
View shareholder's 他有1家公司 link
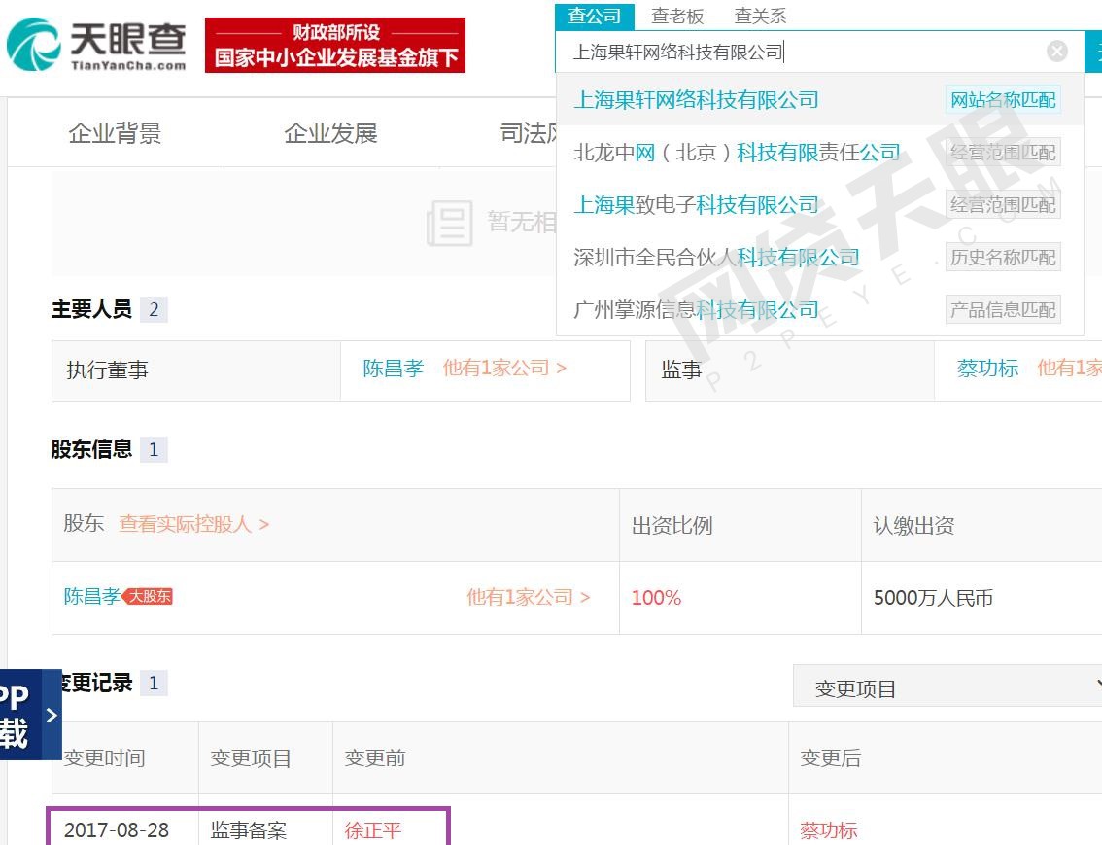529,598
